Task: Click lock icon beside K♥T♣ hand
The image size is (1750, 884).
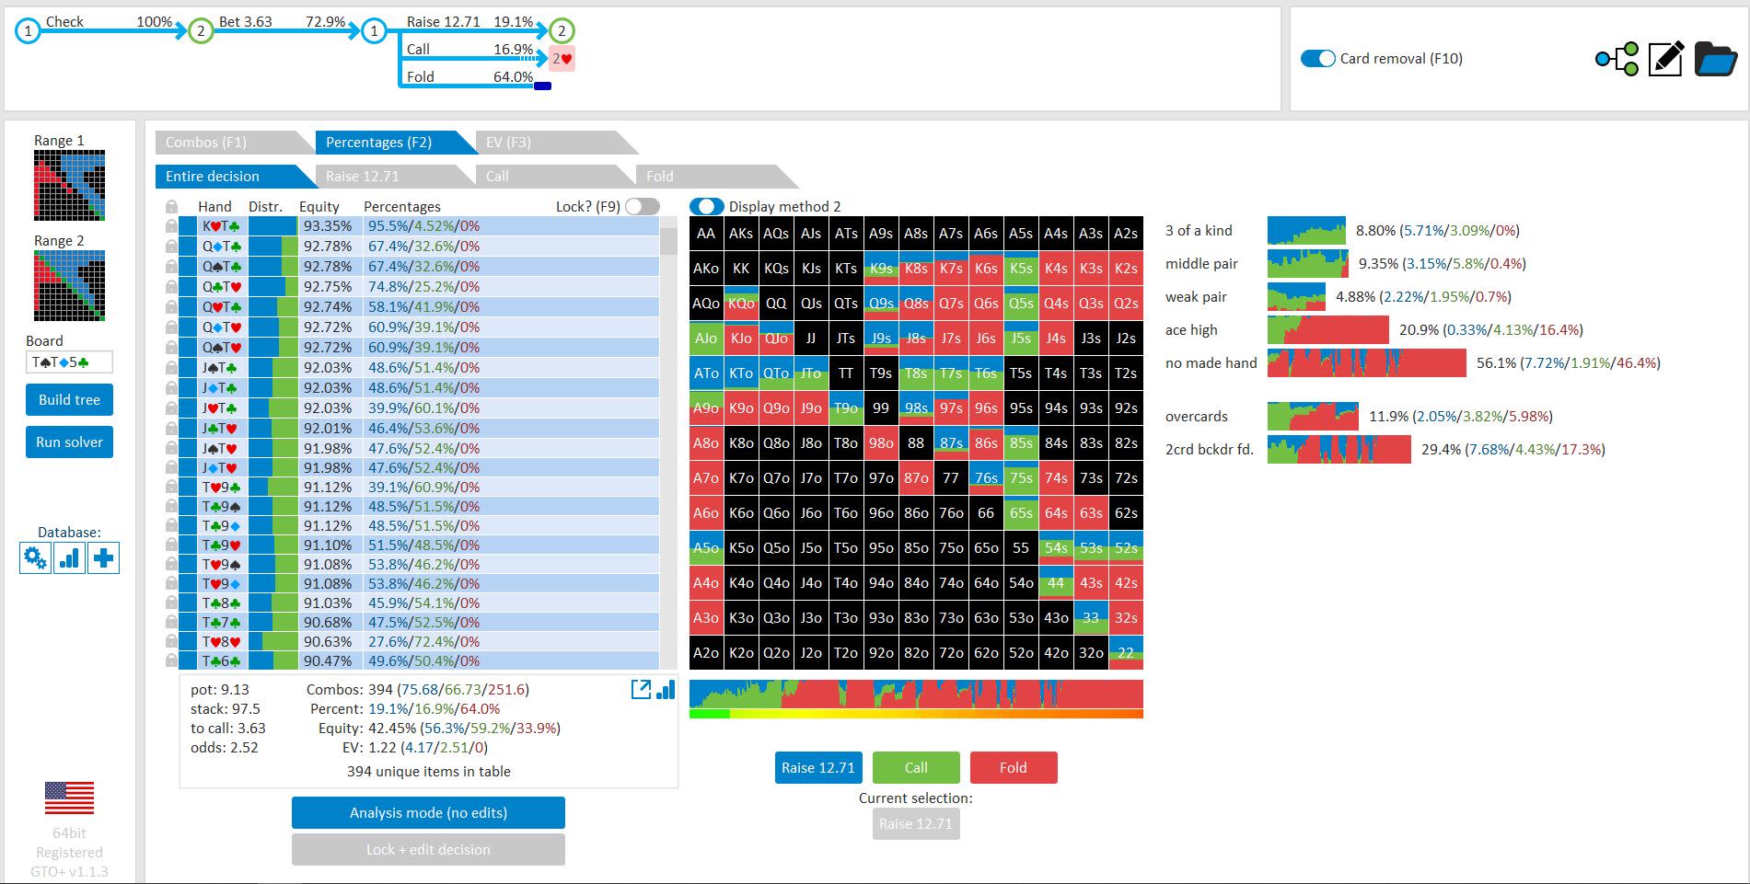Action: [x=171, y=225]
